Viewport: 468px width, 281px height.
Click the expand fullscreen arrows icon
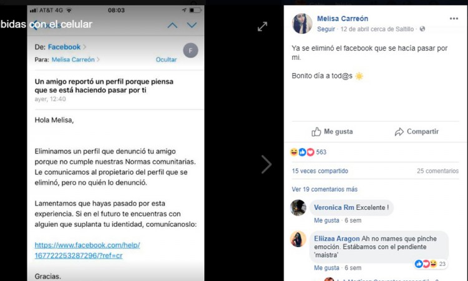[262, 27]
